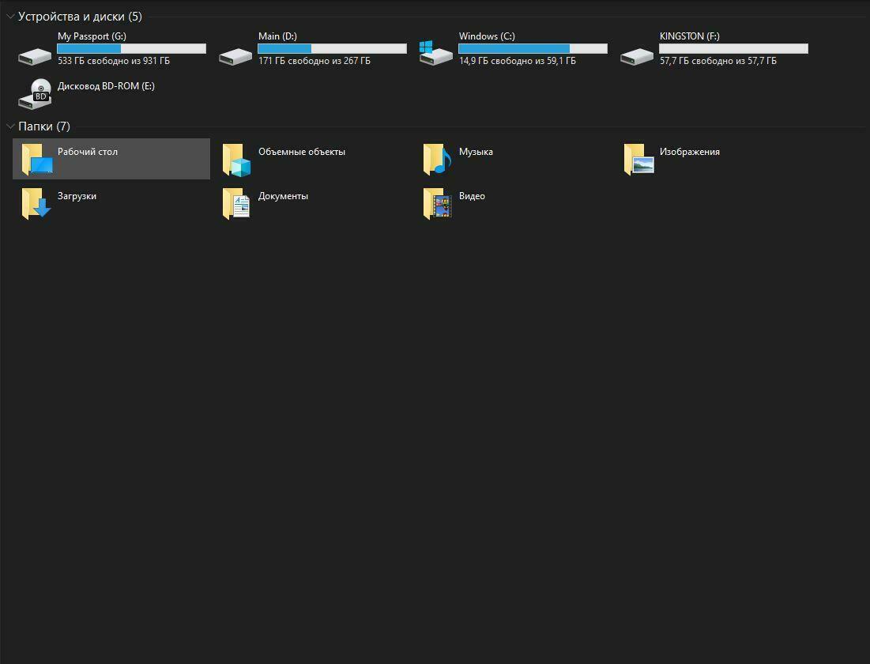Select the Музыка folder icon
This screenshot has height=664, width=870.
(437, 159)
